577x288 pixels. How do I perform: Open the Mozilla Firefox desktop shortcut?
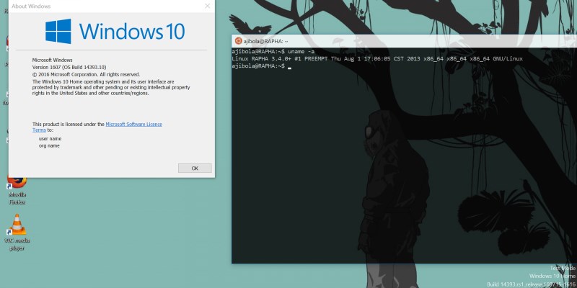coord(17,190)
